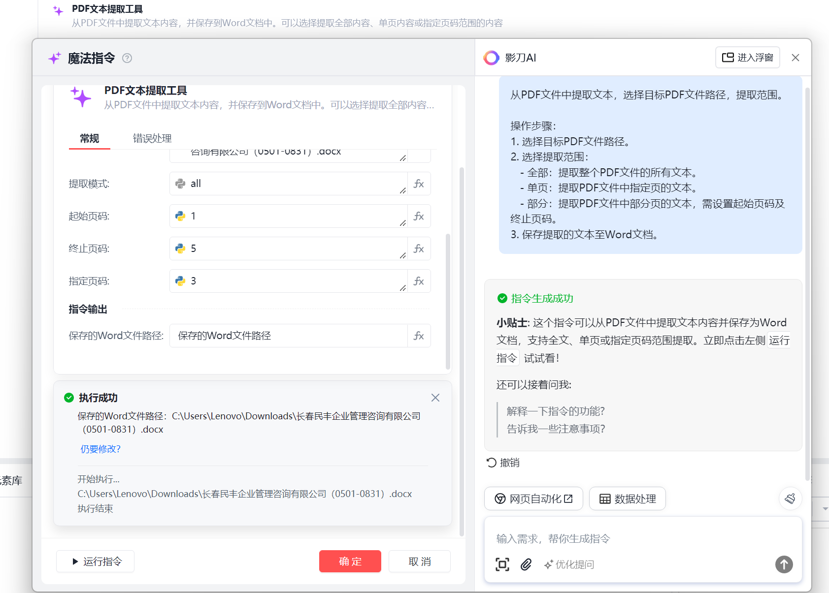This screenshot has width=829, height=593.
Task: Click the 确定 button
Action: click(350, 562)
